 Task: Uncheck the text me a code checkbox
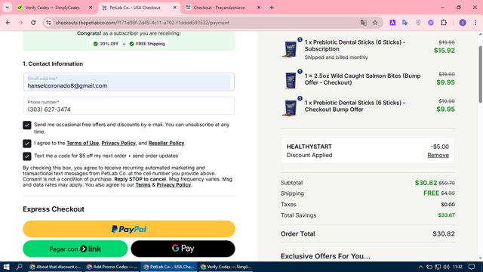27,156
